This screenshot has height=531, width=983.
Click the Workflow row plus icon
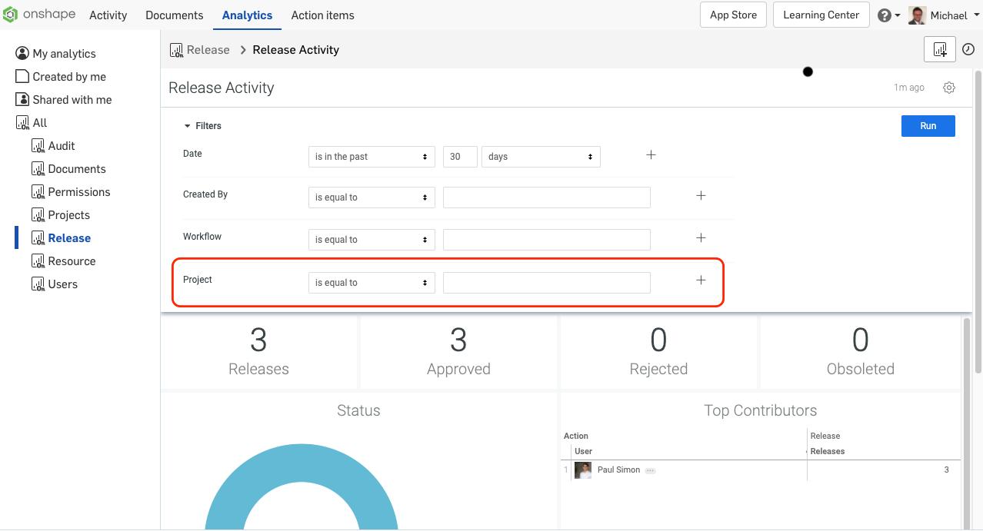click(x=701, y=238)
